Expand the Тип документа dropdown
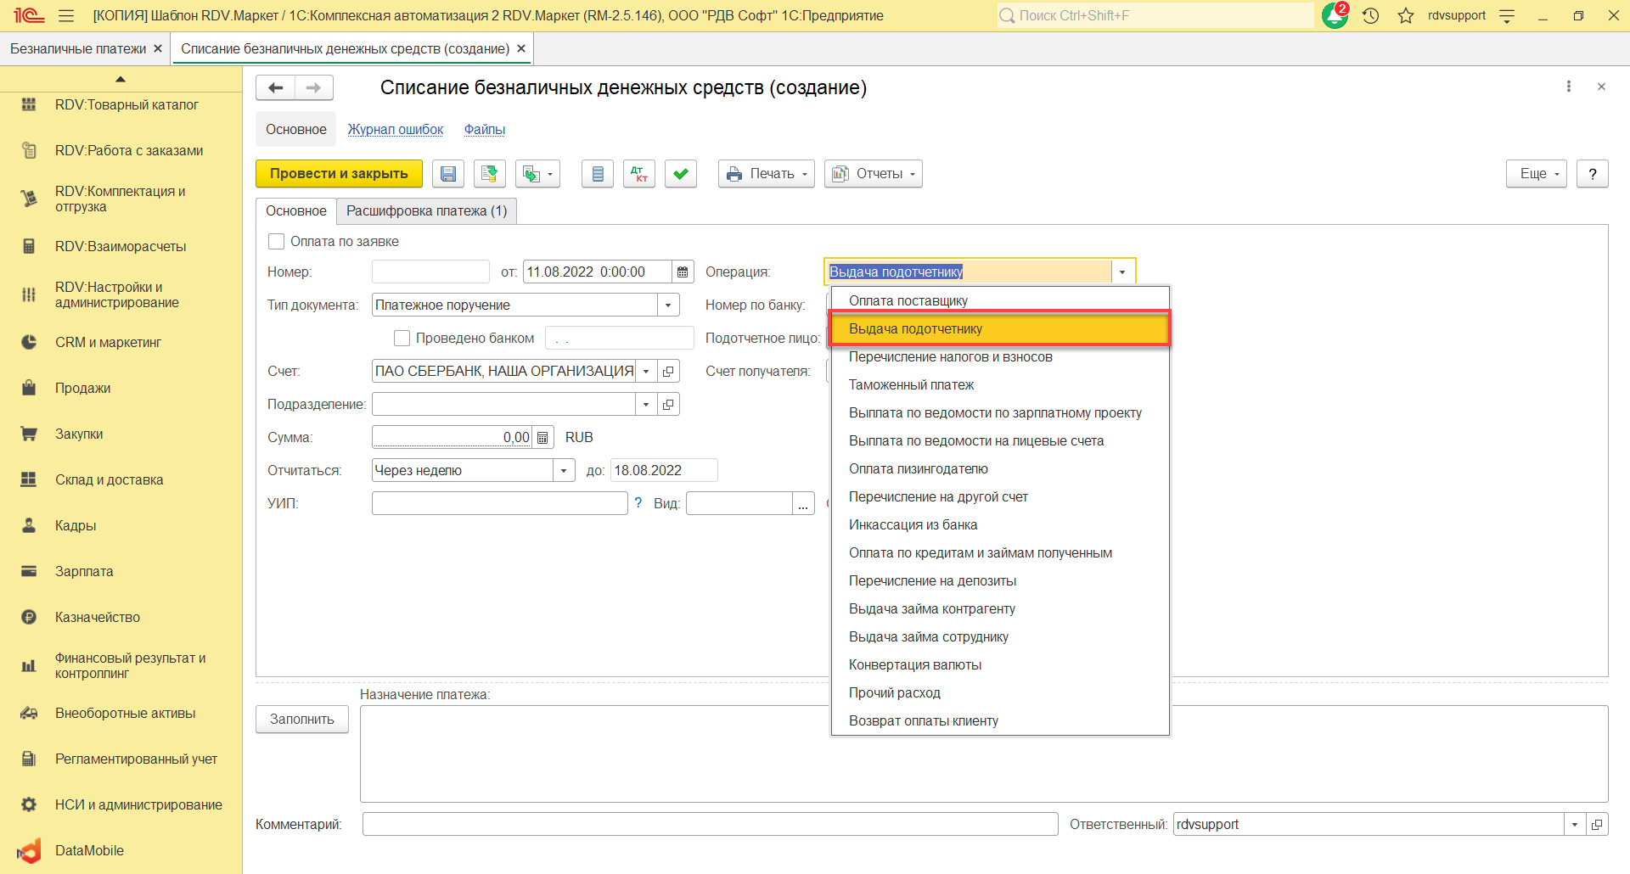Image resolution: width=1630 pixels, height=874 pixels. click(668, 305)
